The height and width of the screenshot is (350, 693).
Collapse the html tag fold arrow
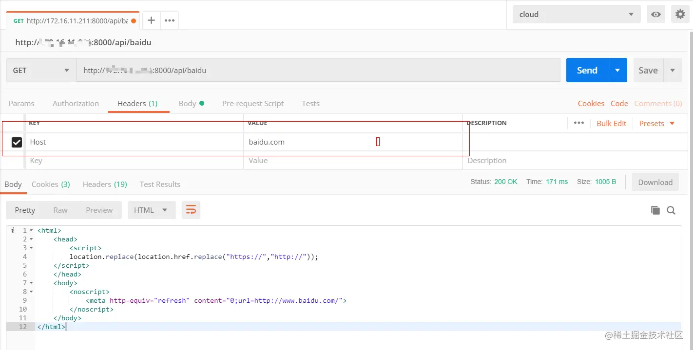pos(31,230)
